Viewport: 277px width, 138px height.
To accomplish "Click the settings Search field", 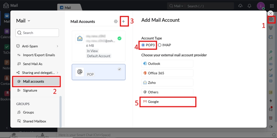I will (37, 32).
